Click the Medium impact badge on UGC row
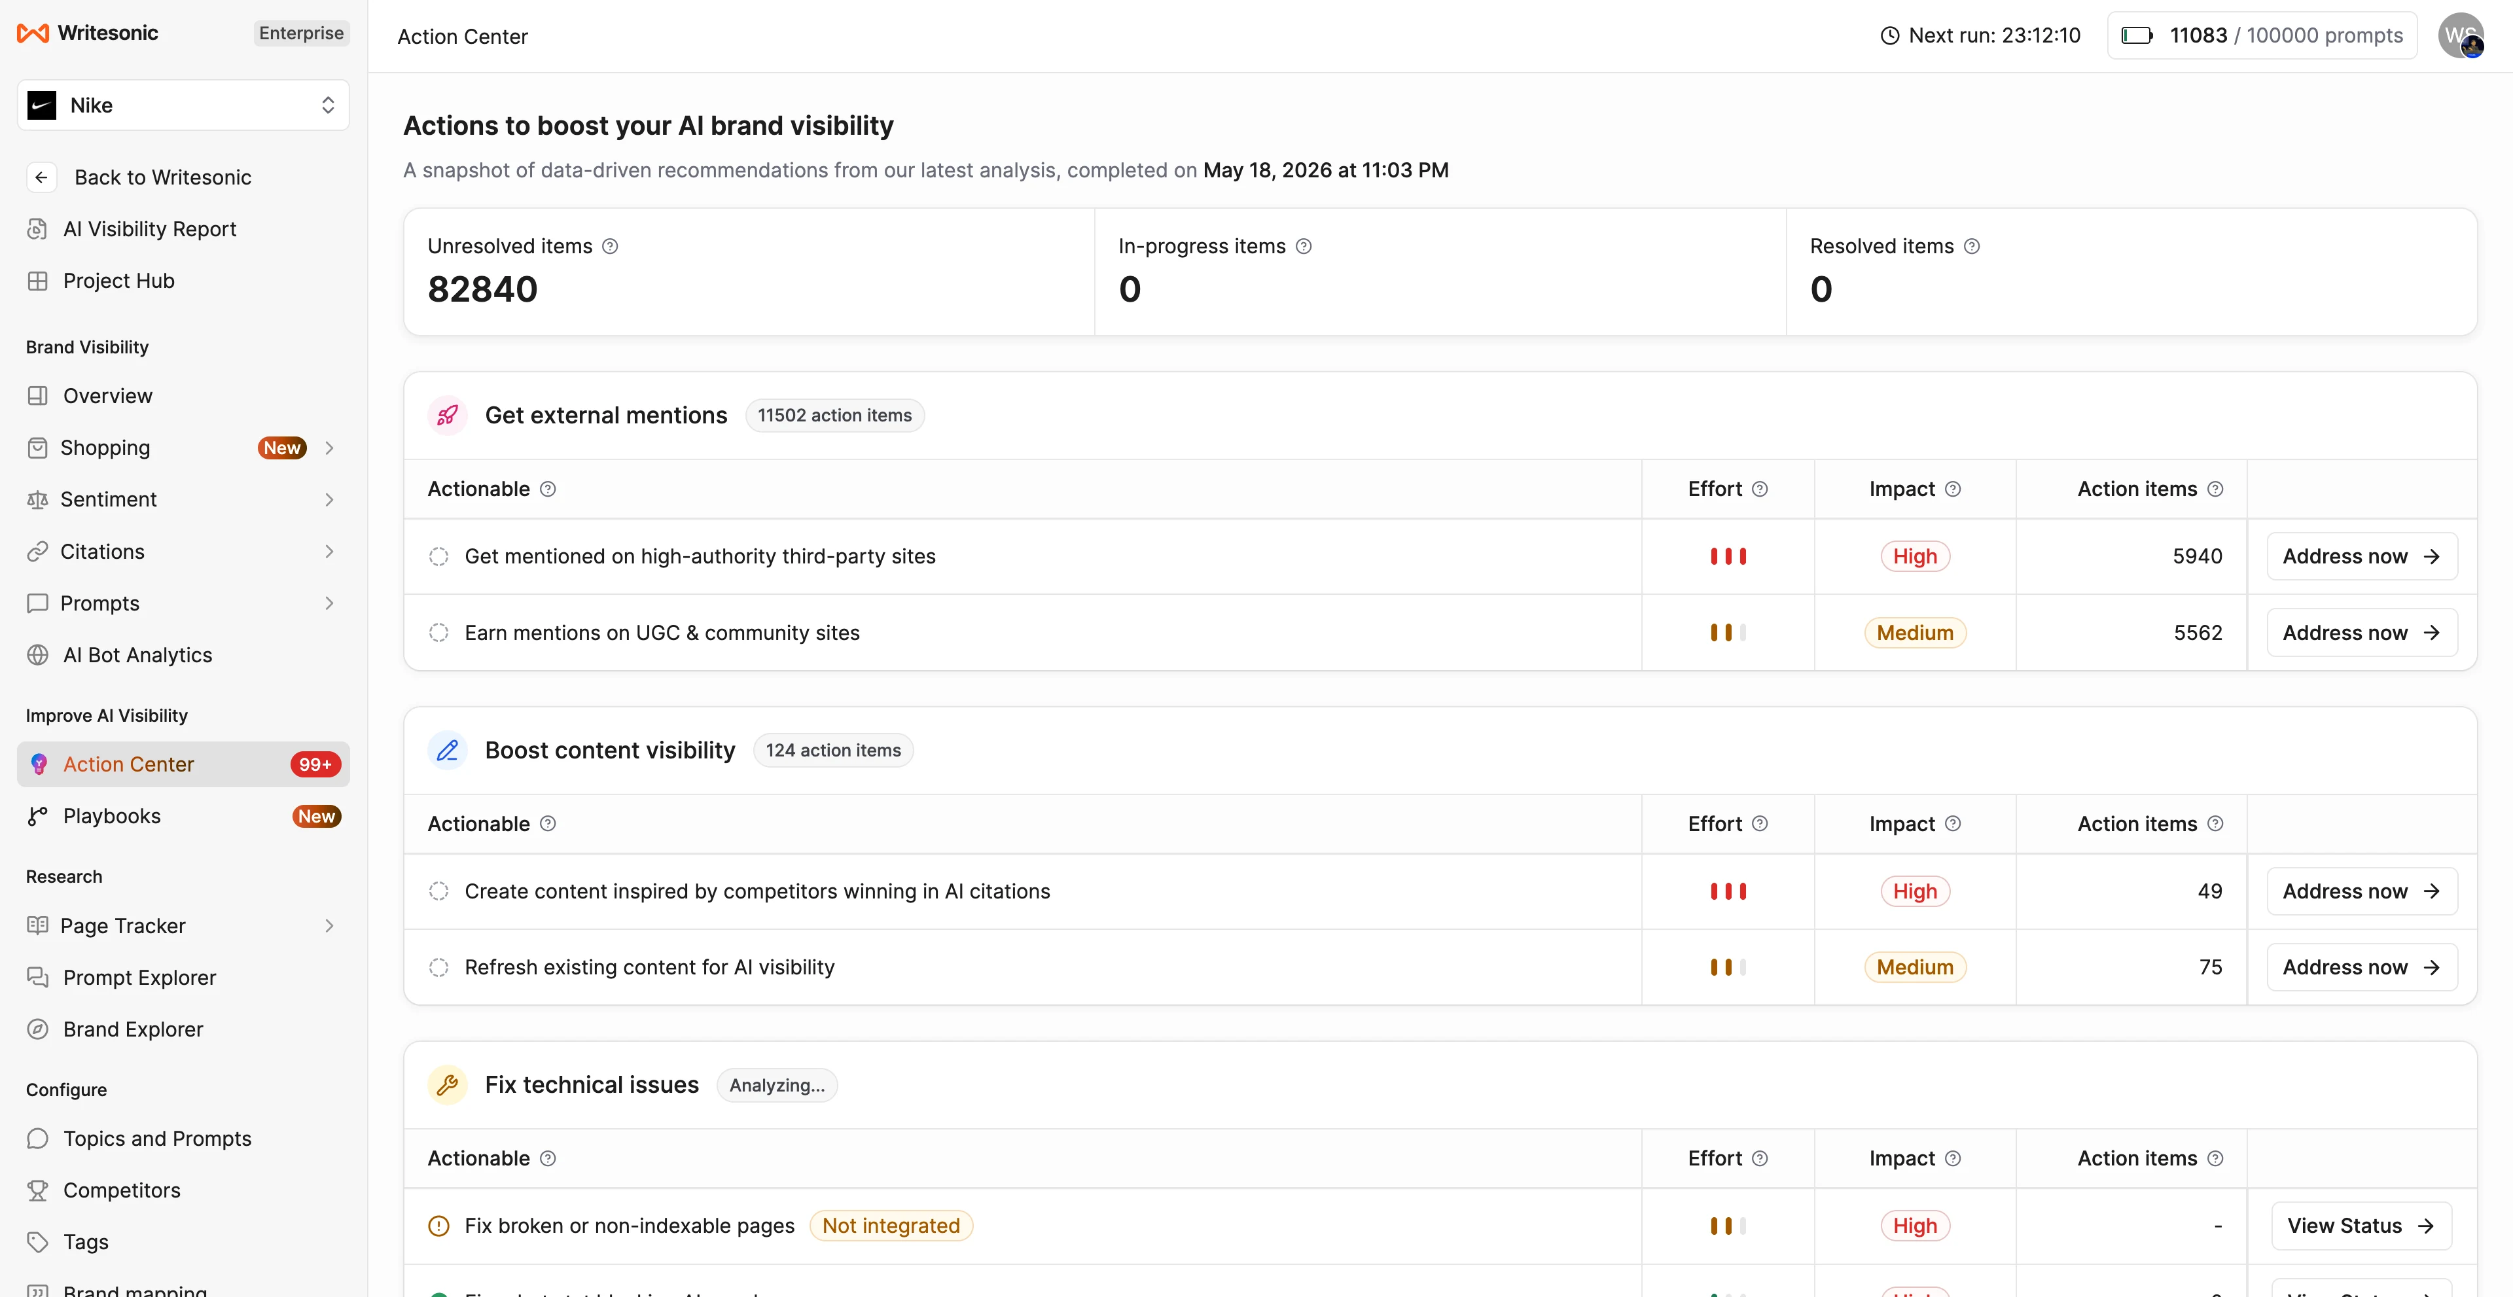2513x1297 pixels. click(1914, 633)
